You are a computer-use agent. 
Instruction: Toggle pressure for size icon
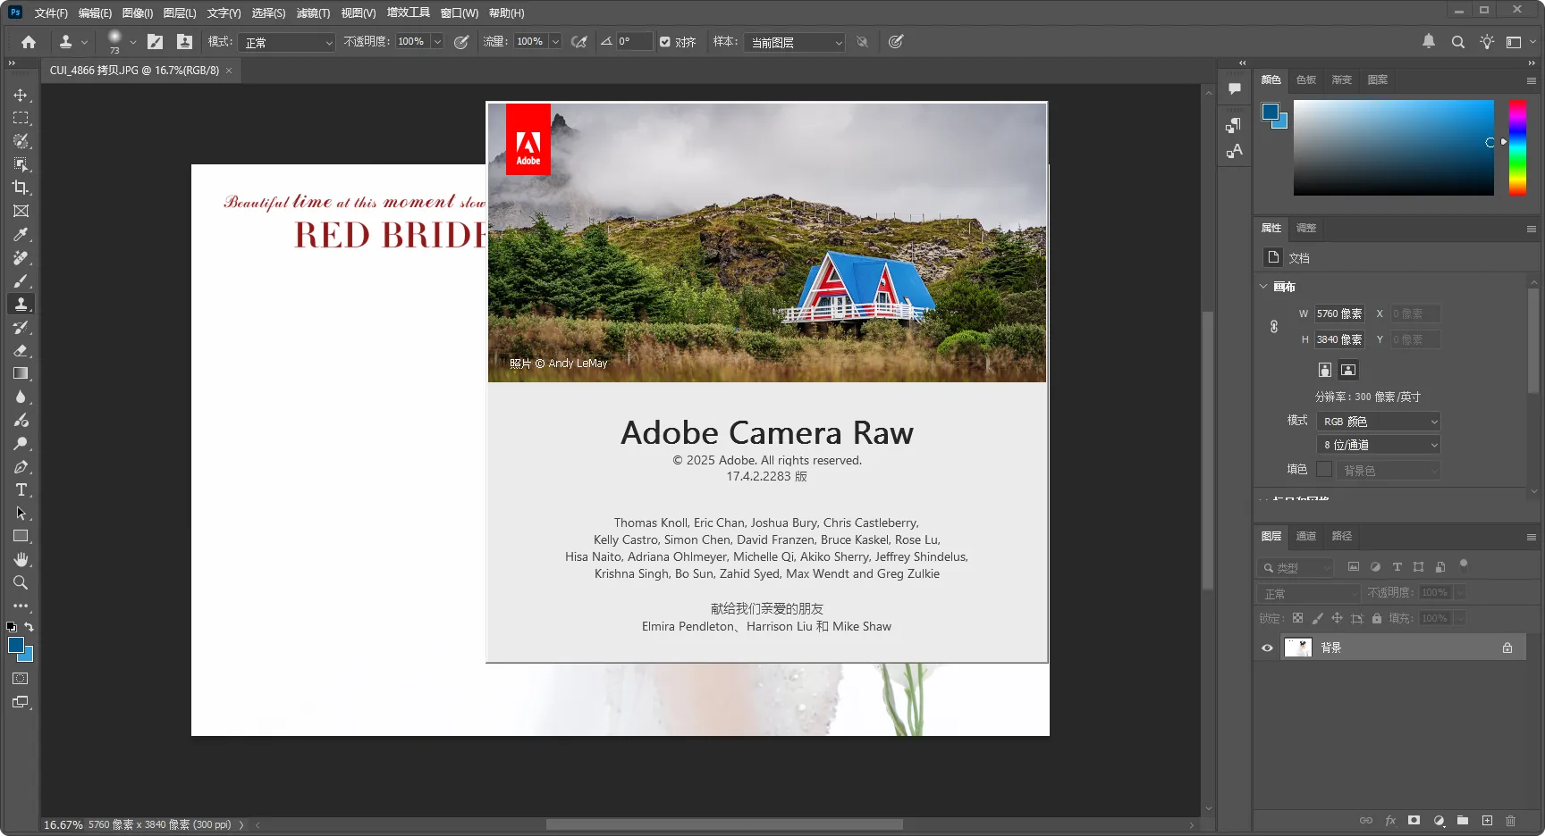896,42
